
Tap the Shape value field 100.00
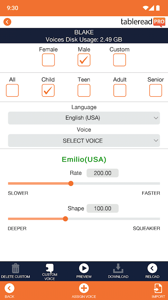102,208
